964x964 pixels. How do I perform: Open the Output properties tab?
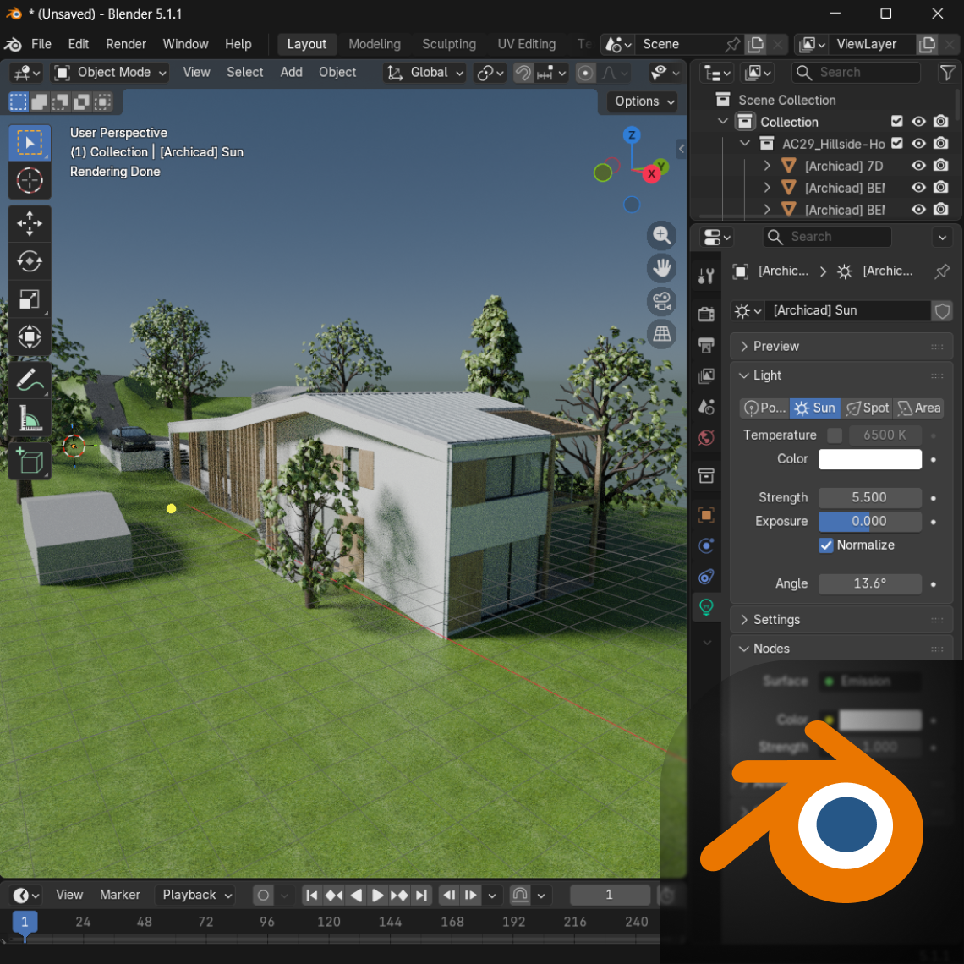[706, 345]
